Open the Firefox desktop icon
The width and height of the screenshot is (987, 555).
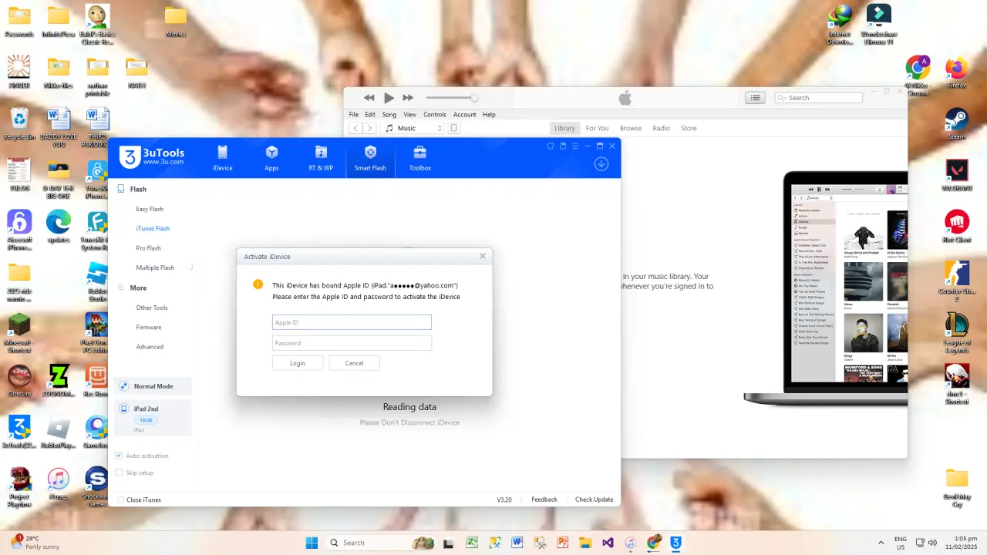pos(956,72)
